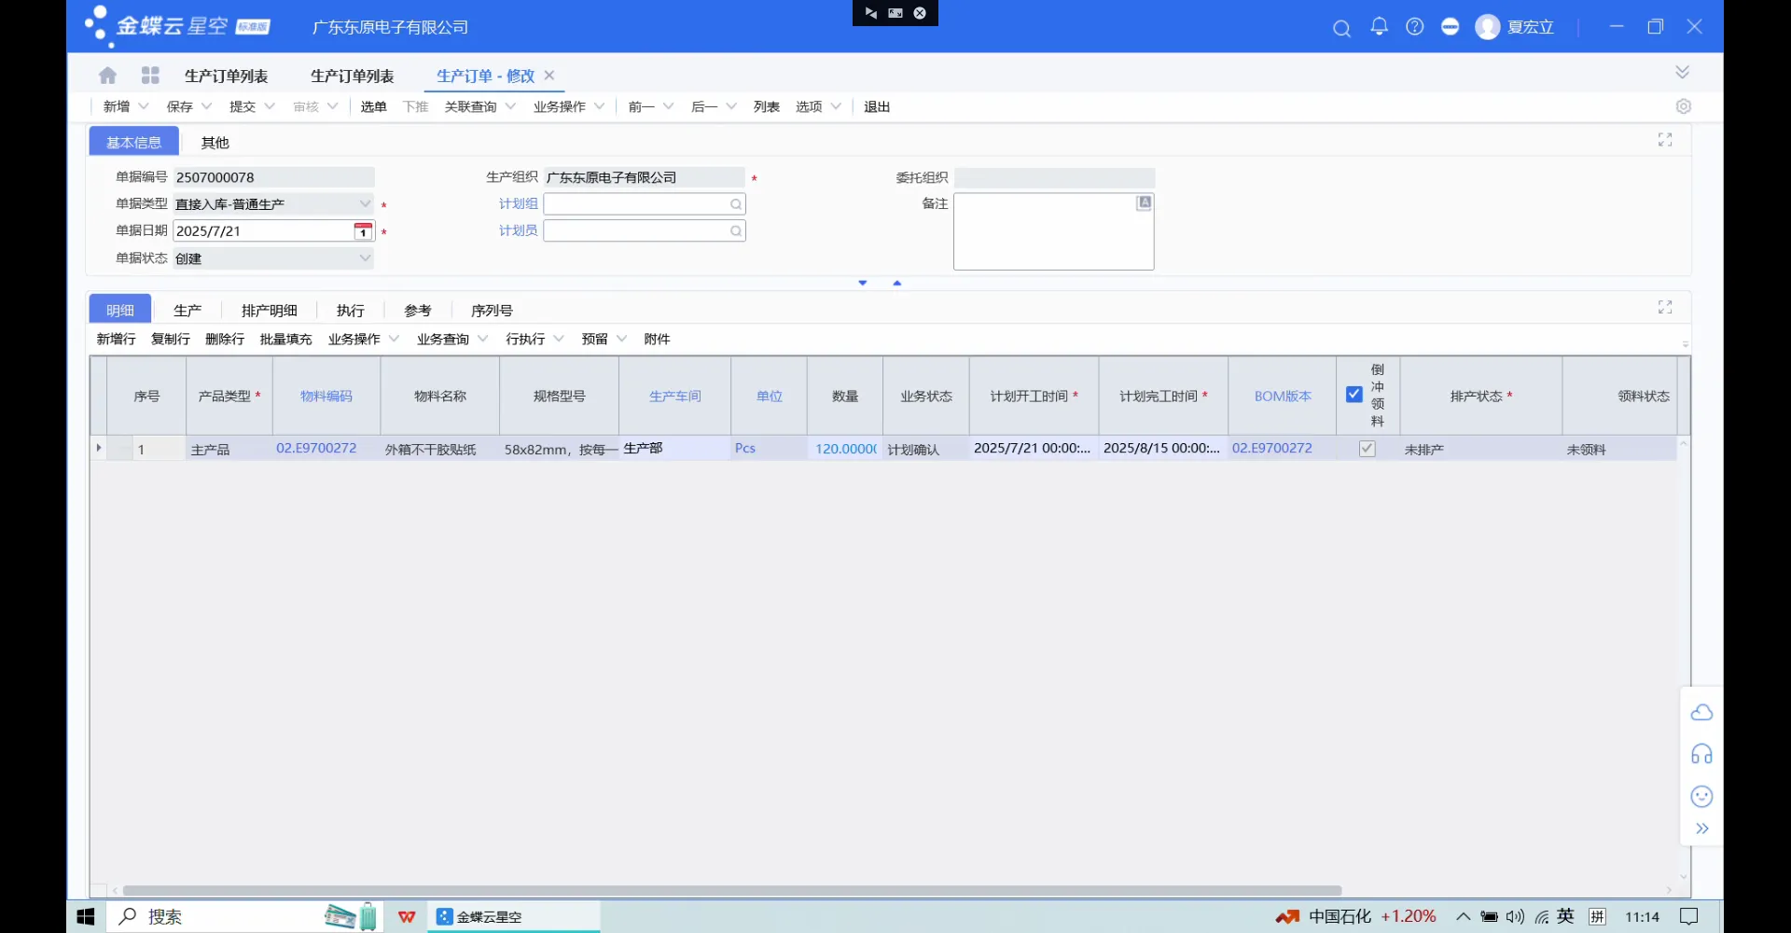Open material code link 02.E9700272
This screenshot has height=933, width=1791.
[x=316, y=449]
